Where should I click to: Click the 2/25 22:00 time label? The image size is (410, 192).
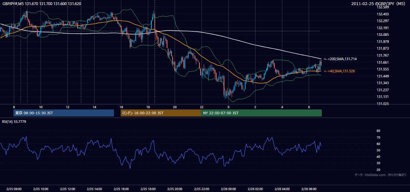[201, 189]
